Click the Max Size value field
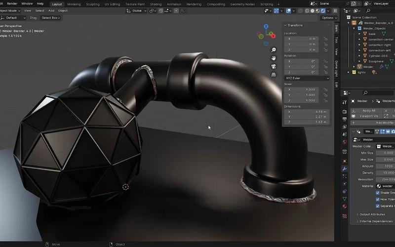 [x=385, y=160]
